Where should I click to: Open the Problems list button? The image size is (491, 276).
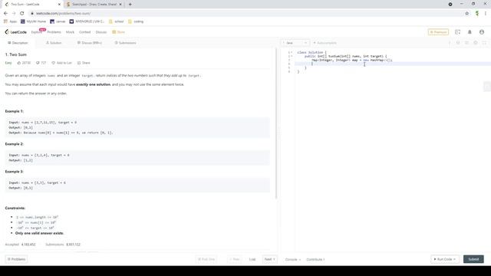16,259
